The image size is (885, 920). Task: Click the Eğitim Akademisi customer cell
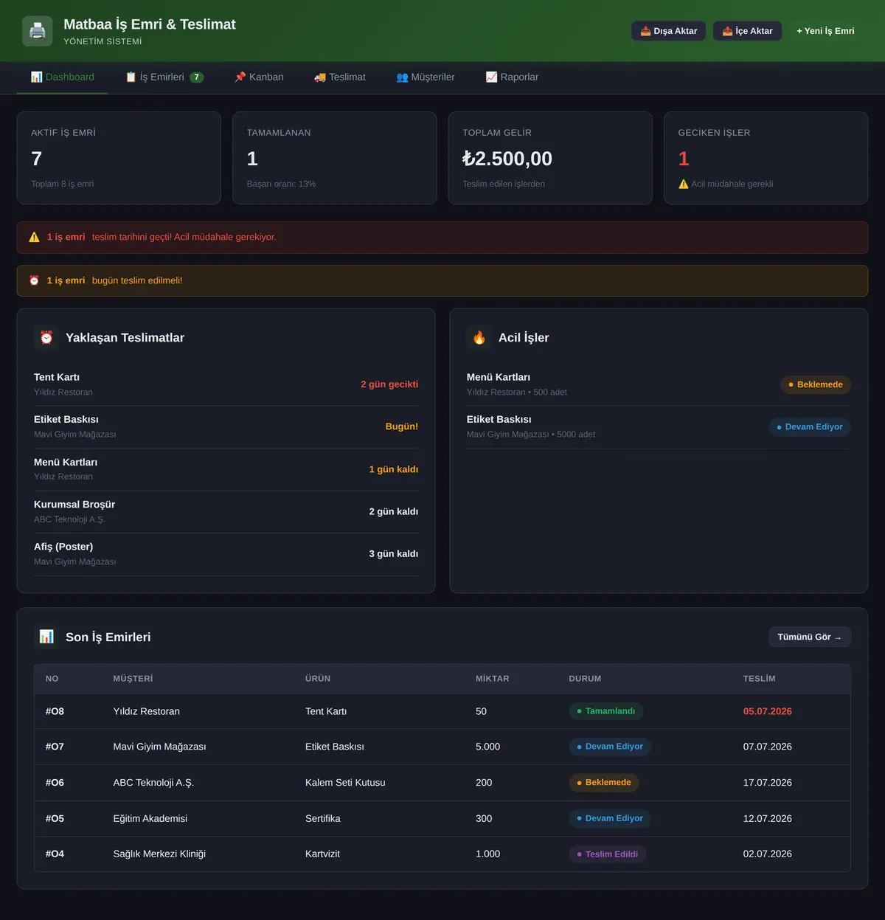[x=150, y=818]
